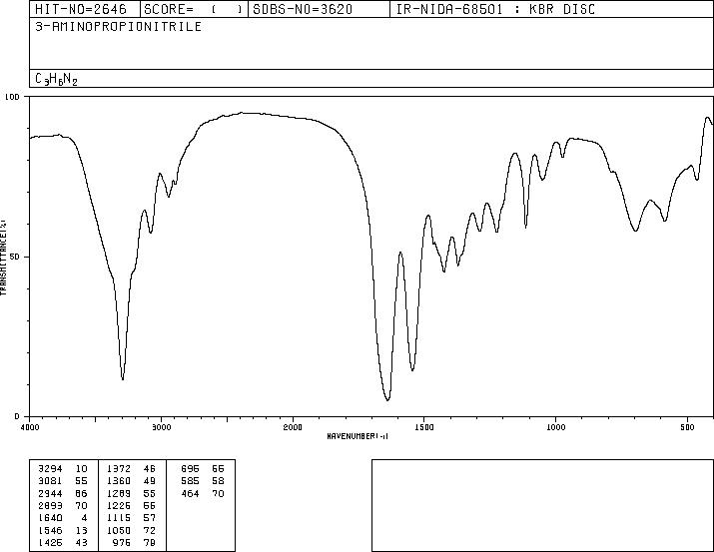714x552 pixels.
Task: Click peak table value 1115
Action: coord(119,518)
